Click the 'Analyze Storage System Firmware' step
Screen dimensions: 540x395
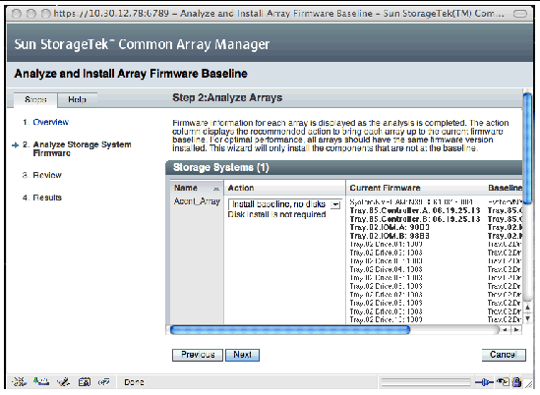point(82,148)
